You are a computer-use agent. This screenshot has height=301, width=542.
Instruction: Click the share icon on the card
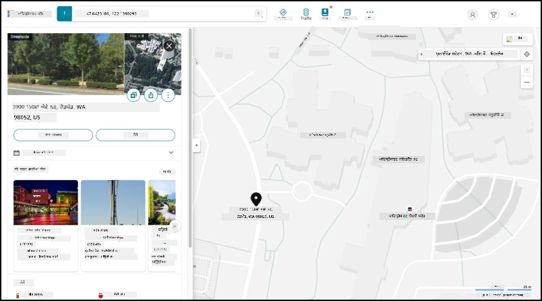[151, 95]
